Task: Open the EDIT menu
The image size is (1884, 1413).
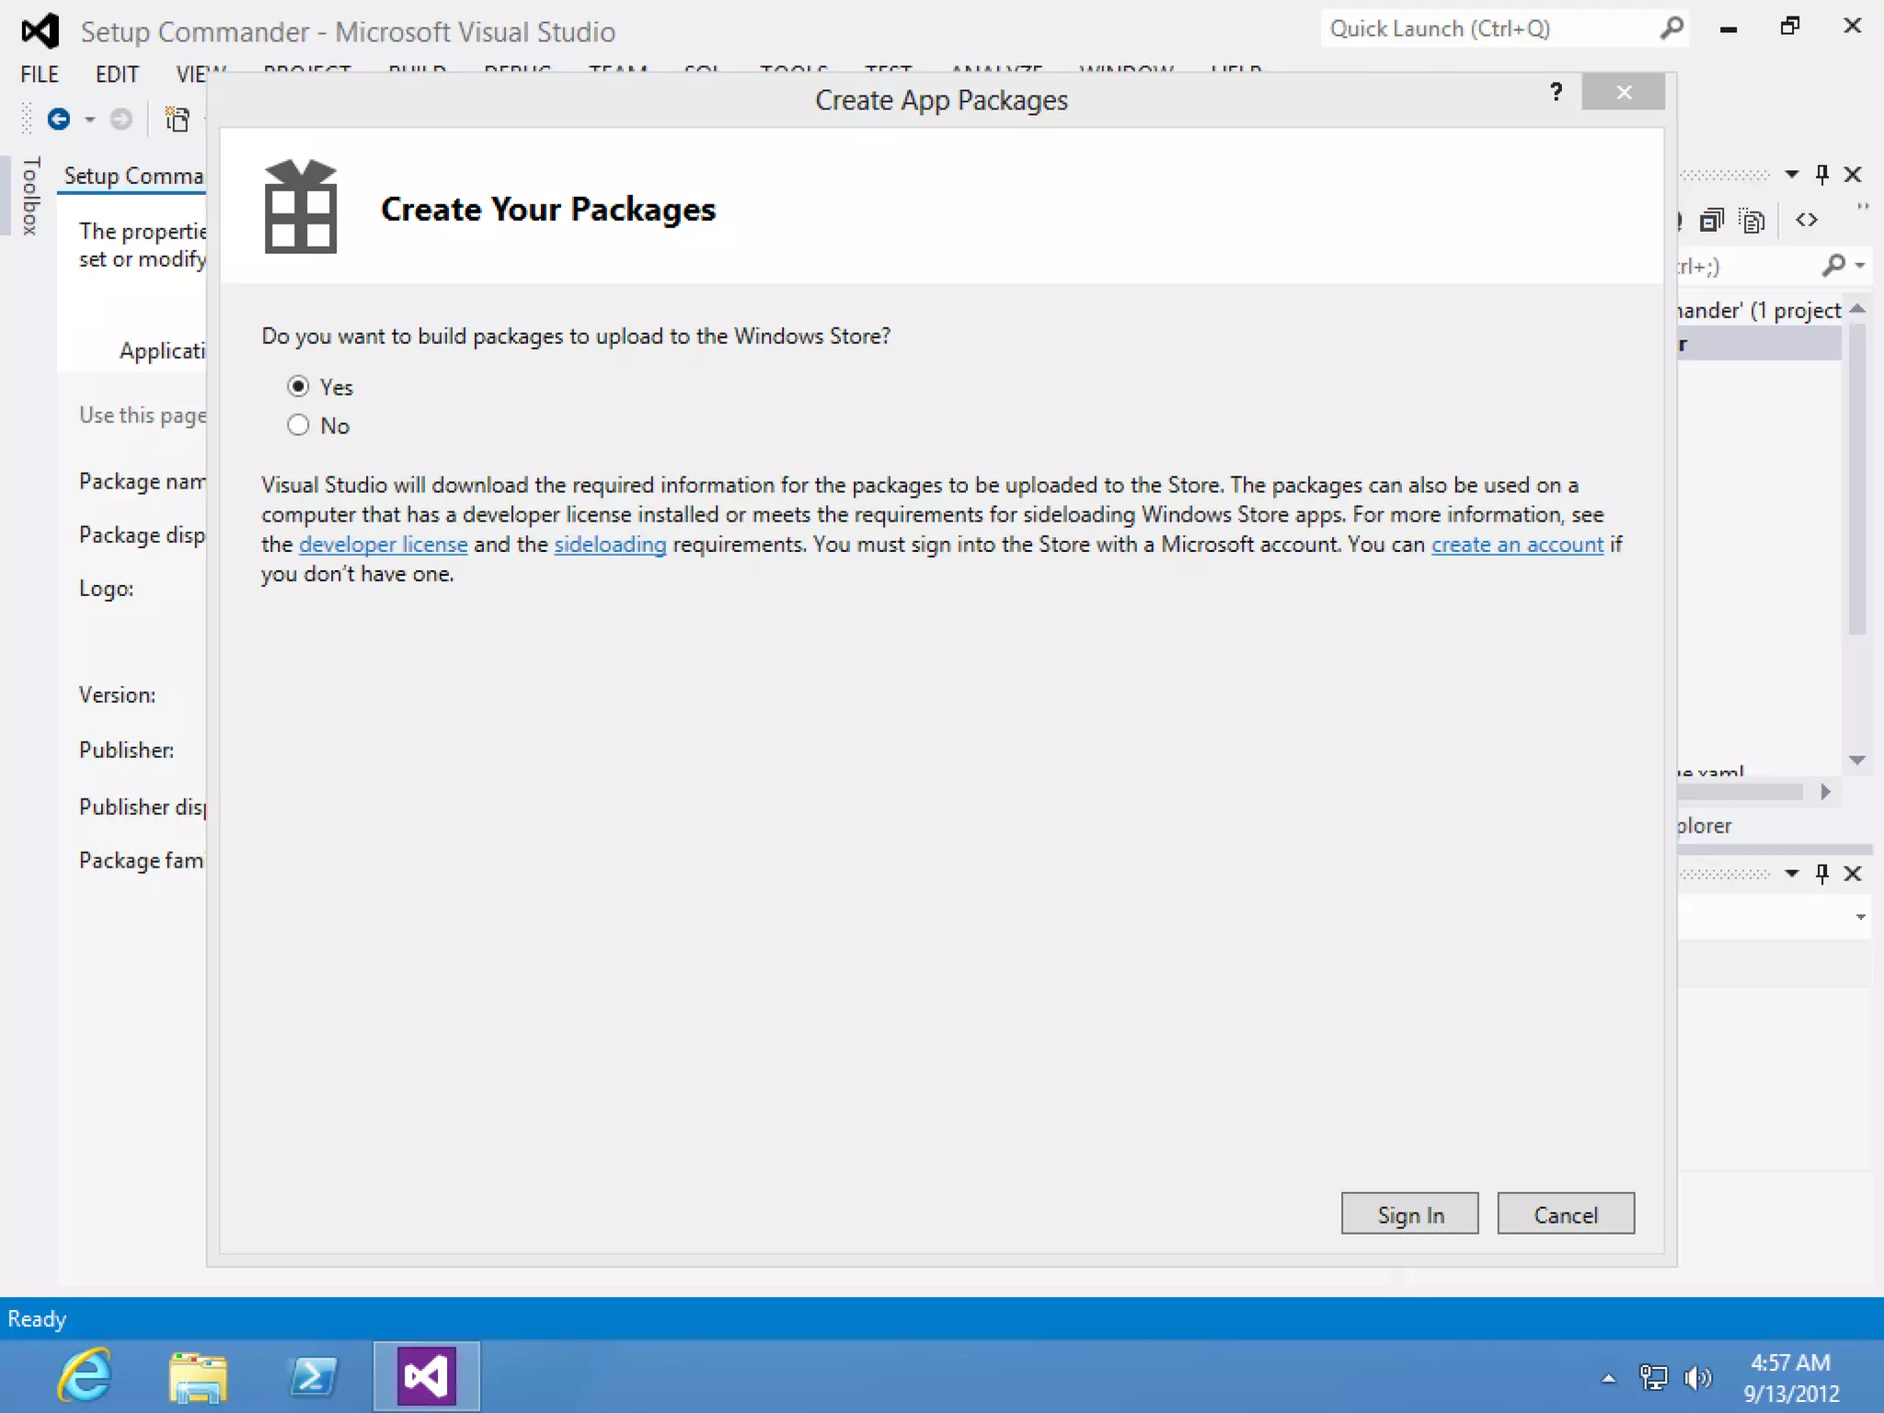Action: (117, 75)
